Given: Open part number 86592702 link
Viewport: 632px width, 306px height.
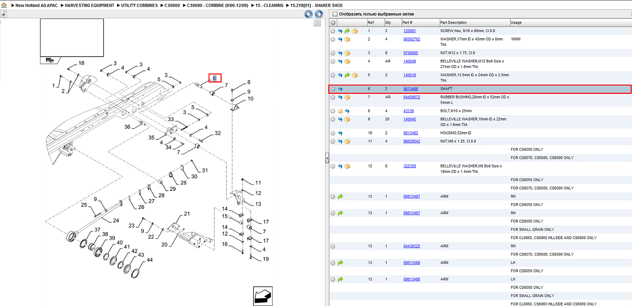Looking at the screenshot, I should 412,39.
